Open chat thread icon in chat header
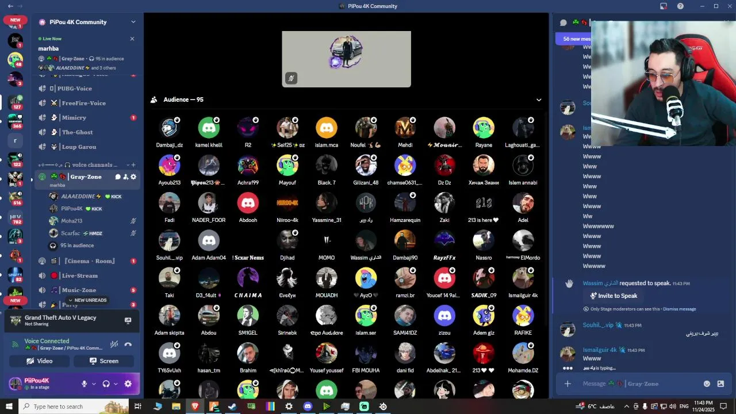Image resolution: width=736 pixels, height=414 pixels. 563,22
